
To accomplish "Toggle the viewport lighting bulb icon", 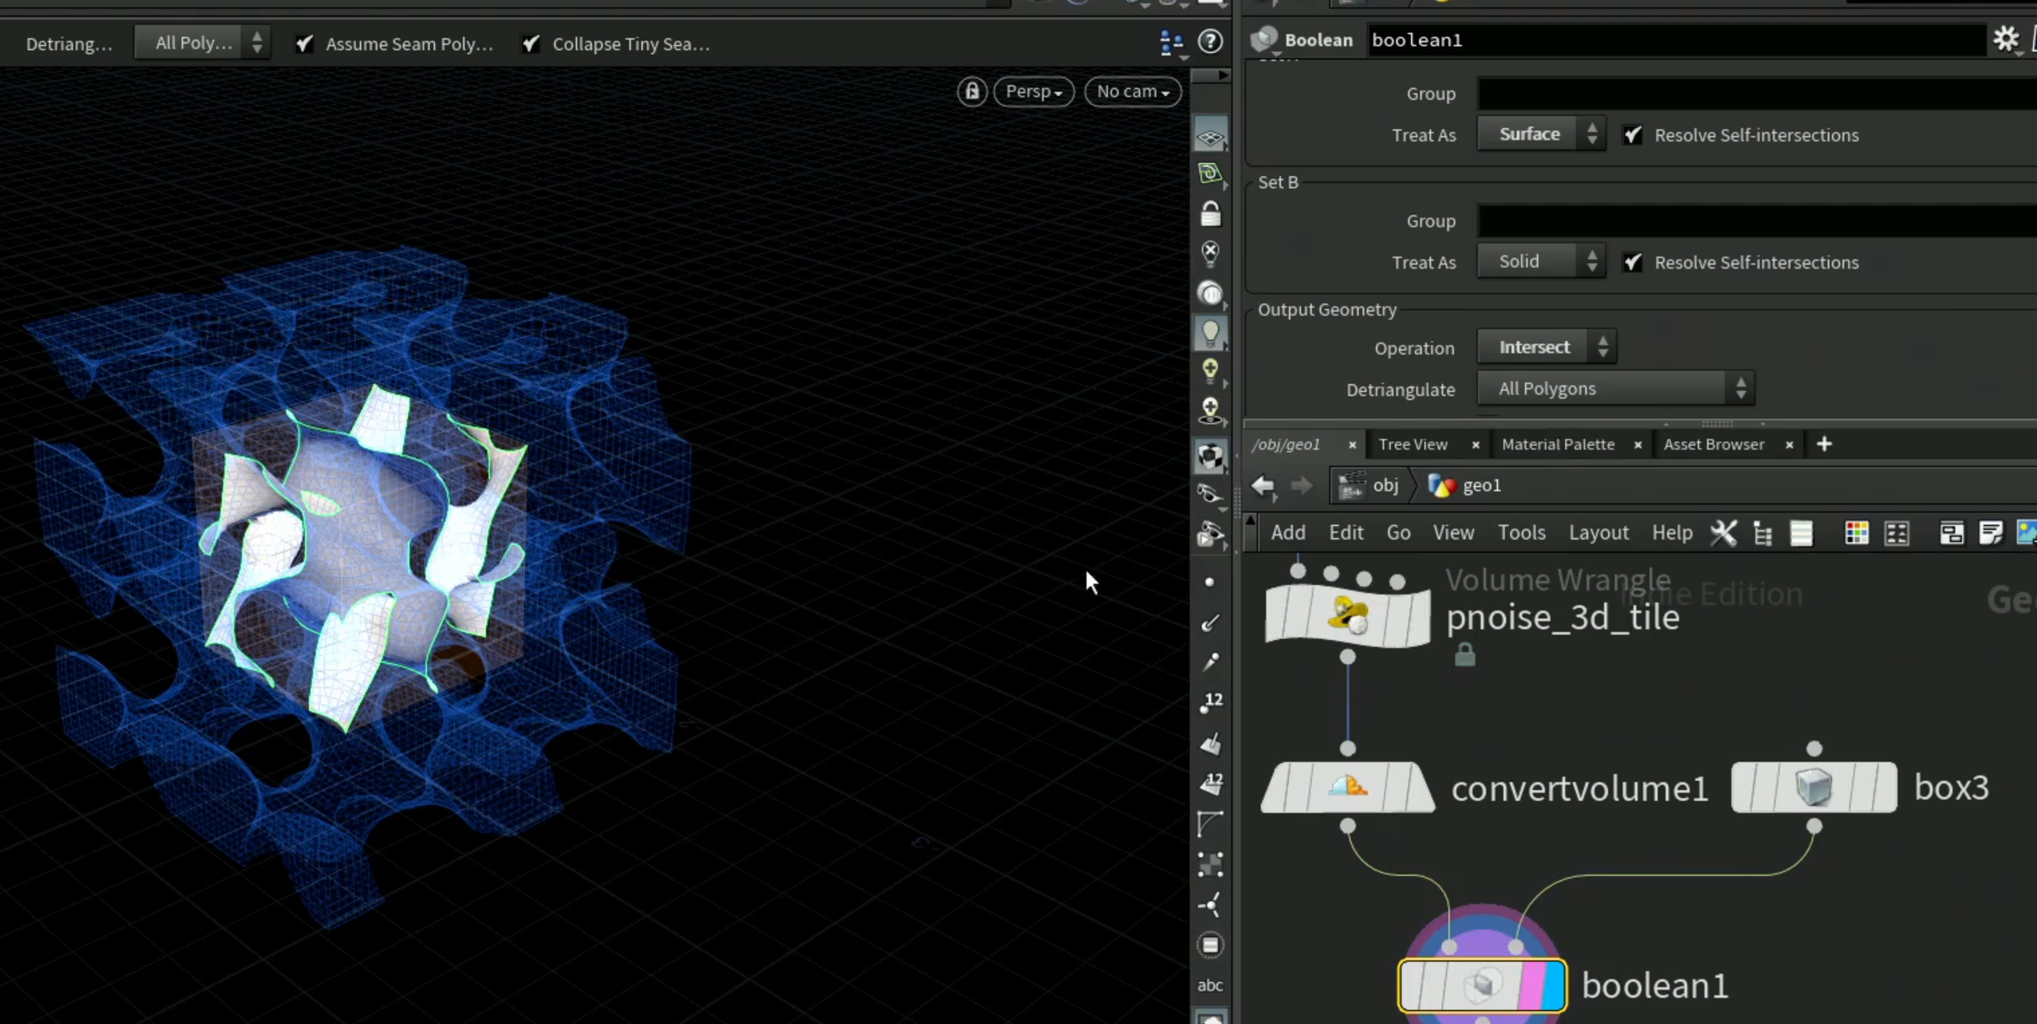I will click(x=1210, y=333).
